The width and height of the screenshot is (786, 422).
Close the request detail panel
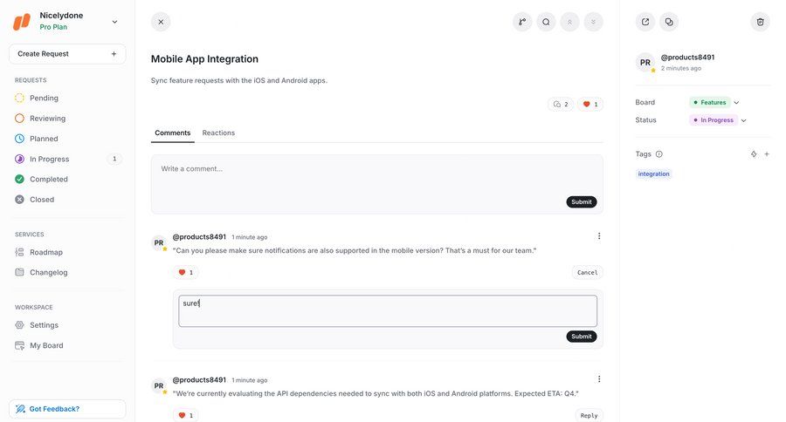pos(161,22)
